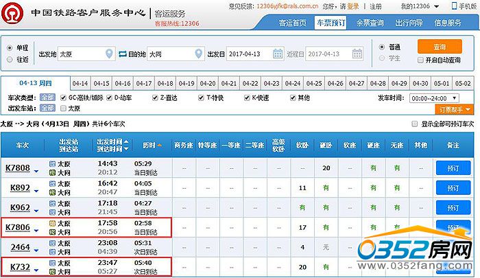Check 显示全部可预订车次 checkbox
The image size is (480, 278).
(x=414, y=124)
